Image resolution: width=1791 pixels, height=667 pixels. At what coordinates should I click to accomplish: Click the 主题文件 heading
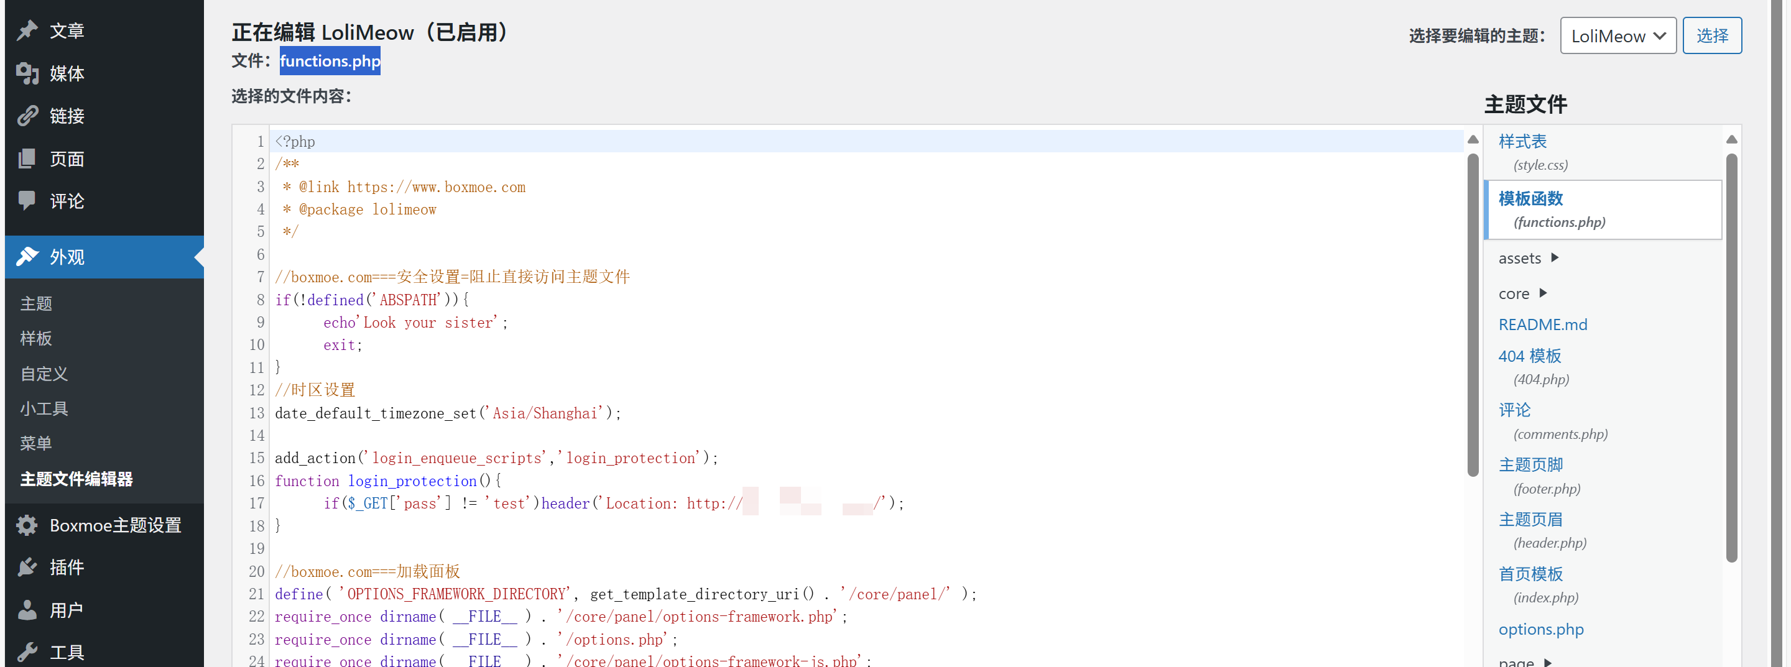(x=1525, y=104)
